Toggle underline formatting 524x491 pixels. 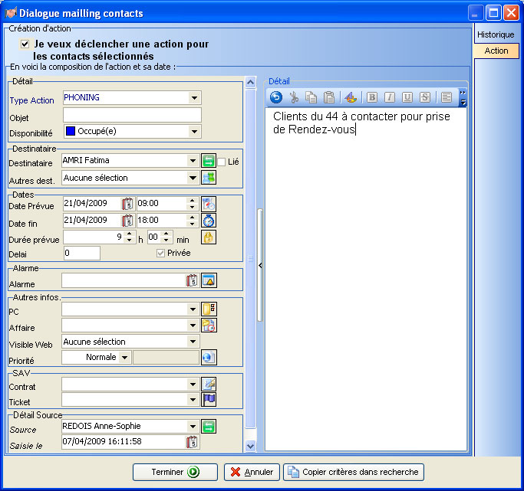[x=407, y=97]
